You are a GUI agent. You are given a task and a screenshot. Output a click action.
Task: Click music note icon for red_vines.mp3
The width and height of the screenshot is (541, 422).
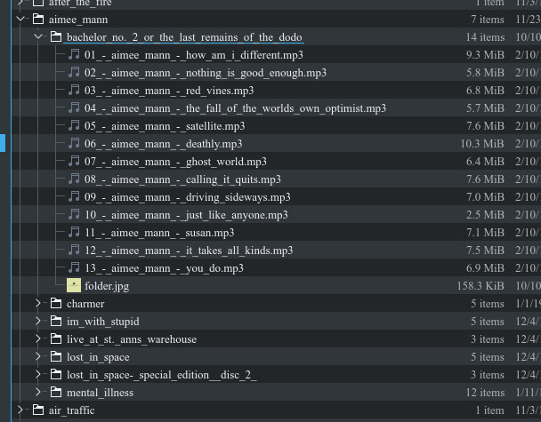point(74,90)
